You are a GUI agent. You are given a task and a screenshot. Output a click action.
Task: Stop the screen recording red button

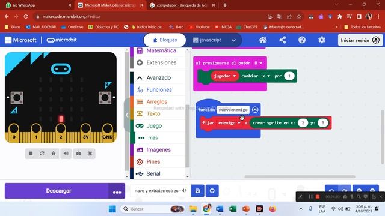tap(318, 196)
